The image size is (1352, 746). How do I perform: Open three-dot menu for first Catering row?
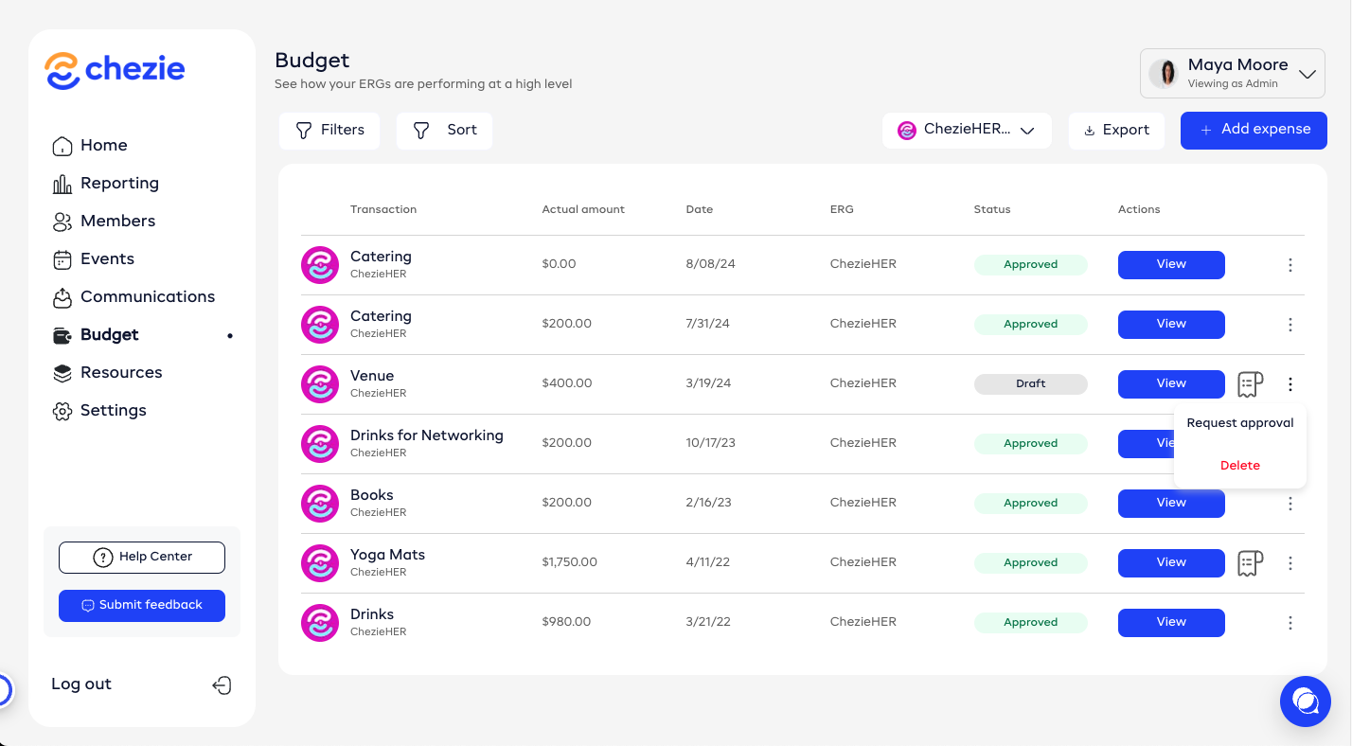(x=1290, y=265)
